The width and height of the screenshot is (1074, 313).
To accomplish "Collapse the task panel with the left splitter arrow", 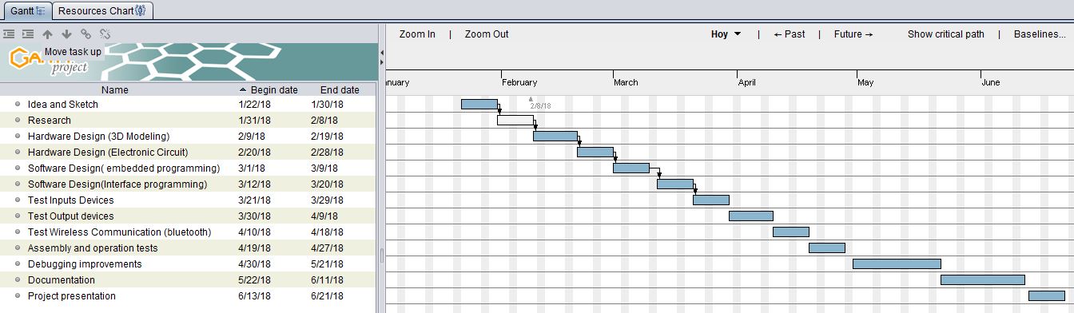I will tap(381, 53).
